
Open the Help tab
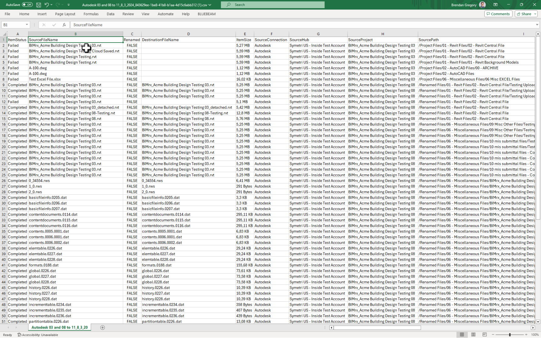[186, 14]
